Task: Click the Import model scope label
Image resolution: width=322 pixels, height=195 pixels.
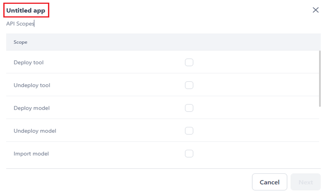Action: click(x=31, y=154)
